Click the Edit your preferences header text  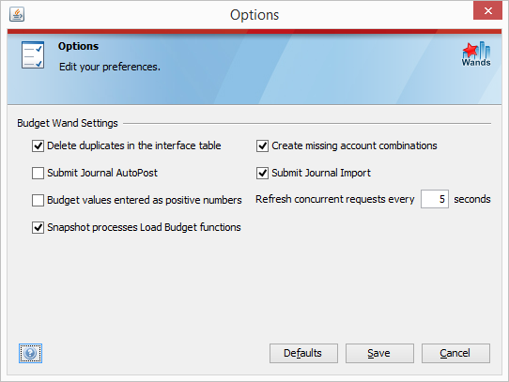pyautogui.click(x=110, y=67)
